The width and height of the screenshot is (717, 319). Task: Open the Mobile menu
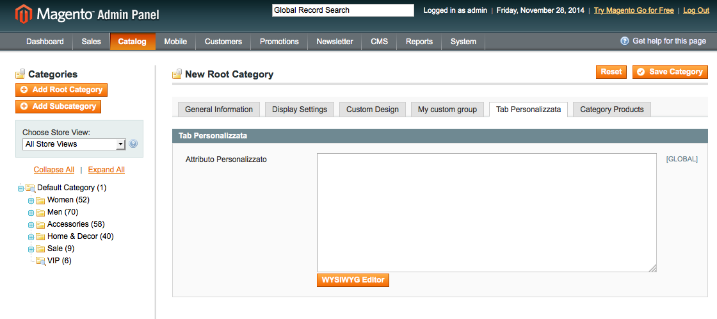pyautogui.click(x=175, y=41)
